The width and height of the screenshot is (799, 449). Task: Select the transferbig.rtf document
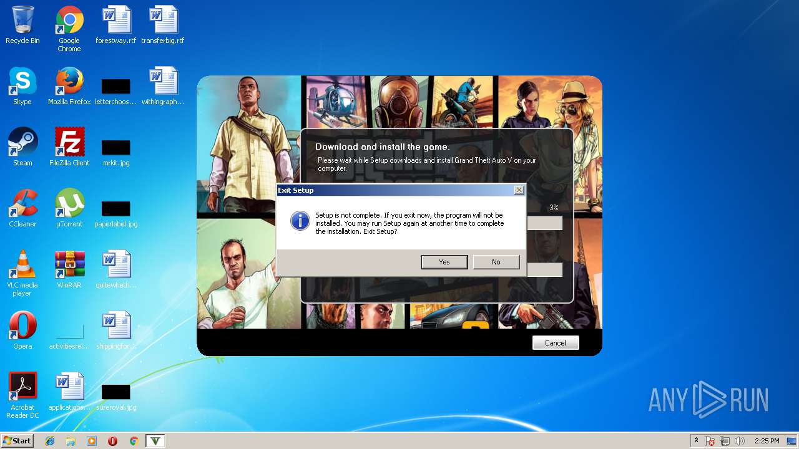click(163, 25)
